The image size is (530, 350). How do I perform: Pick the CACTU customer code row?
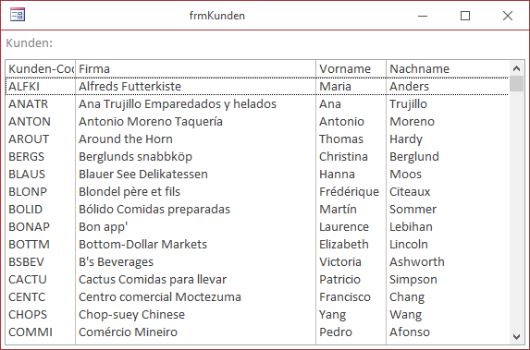[257, 280]
